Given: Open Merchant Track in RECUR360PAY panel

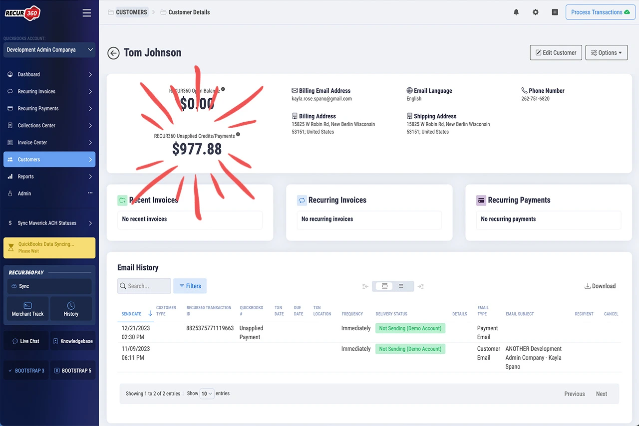Looking at the screenshot, I should [28, 309].
